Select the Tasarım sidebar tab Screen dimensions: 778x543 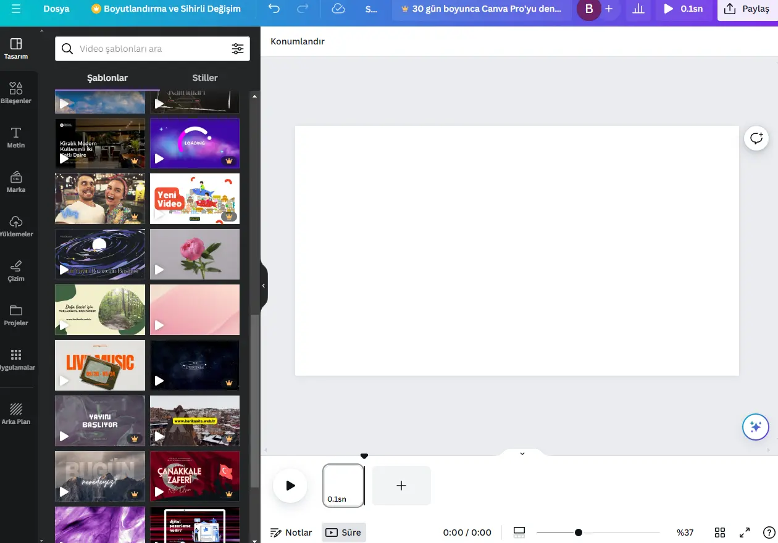16,48
